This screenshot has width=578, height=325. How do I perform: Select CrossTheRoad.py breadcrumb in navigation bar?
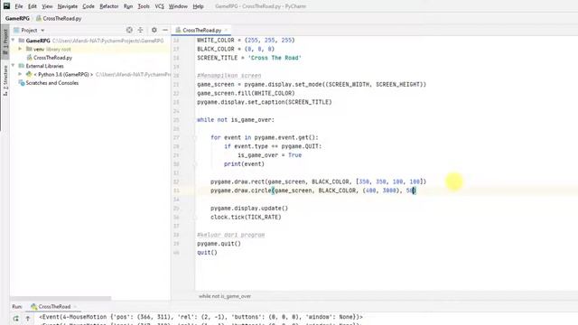(x=59, y=18)
